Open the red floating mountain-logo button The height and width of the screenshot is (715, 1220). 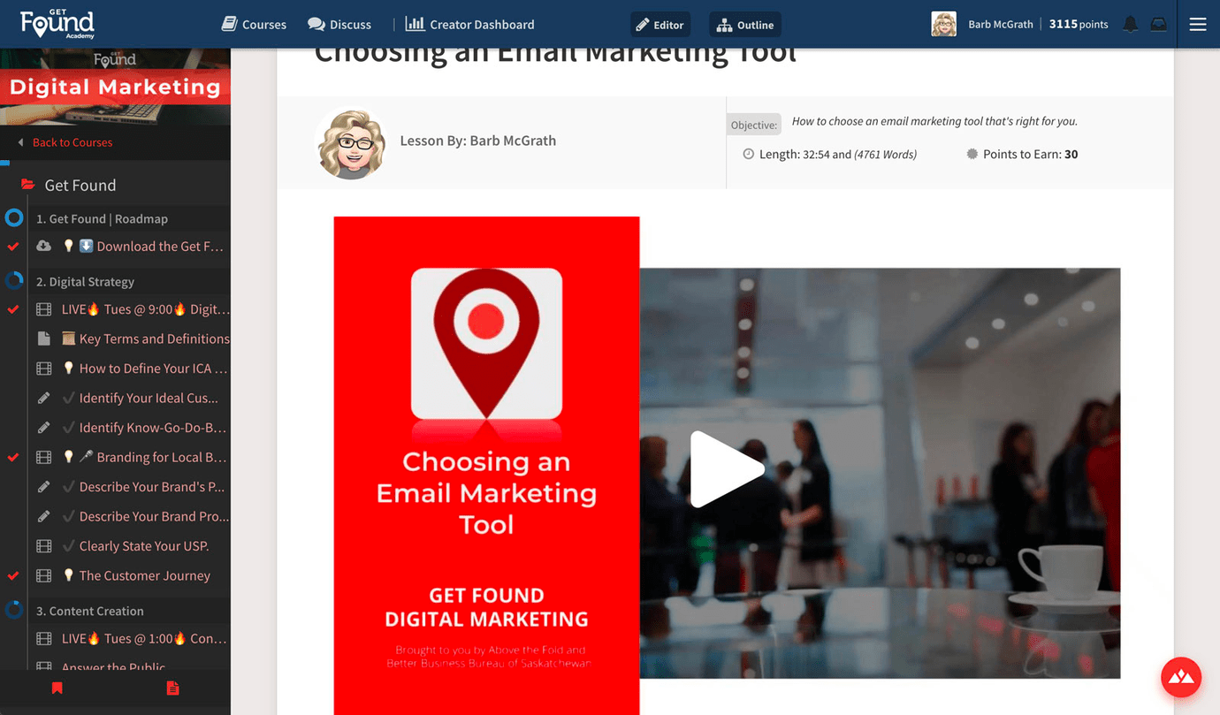pos(1181,678)
